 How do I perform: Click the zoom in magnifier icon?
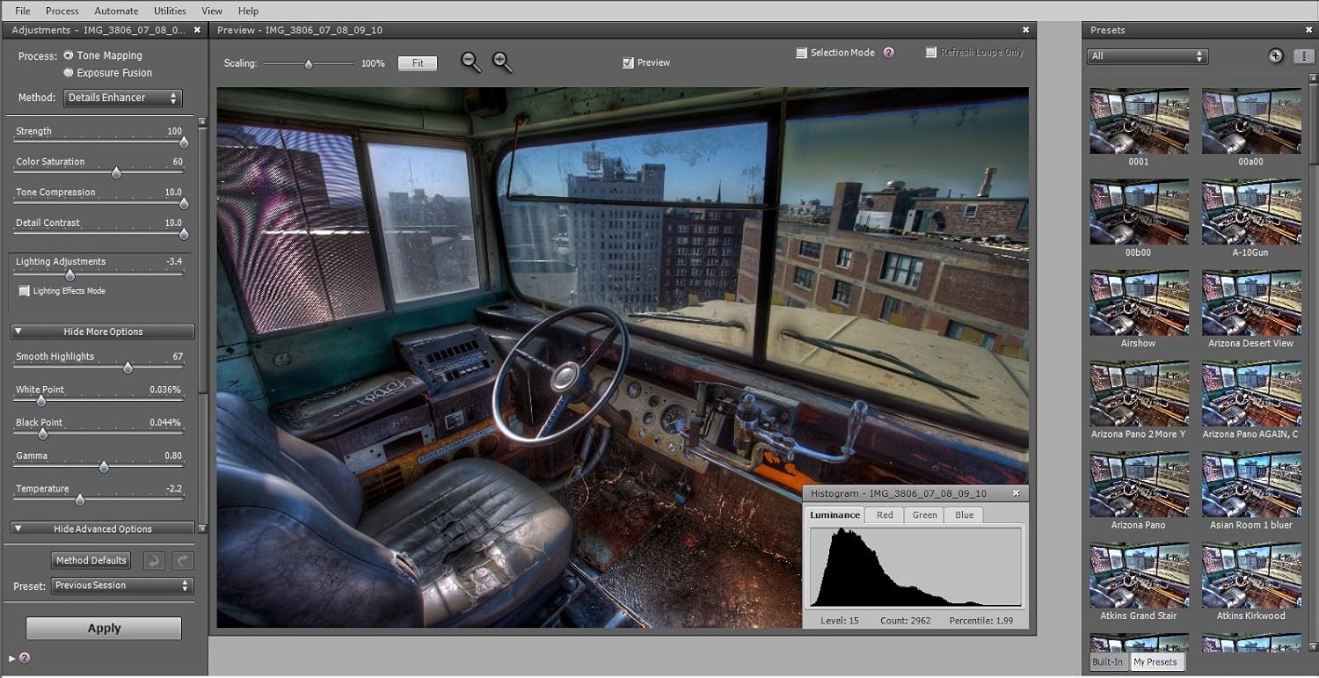502,62
